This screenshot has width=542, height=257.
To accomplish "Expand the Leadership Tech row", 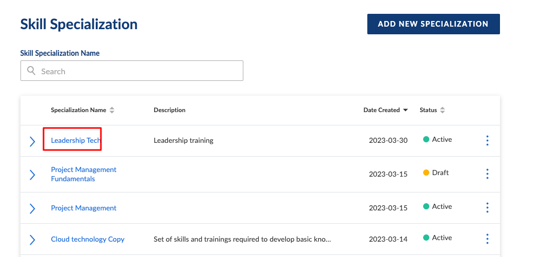I will (32, 141).
